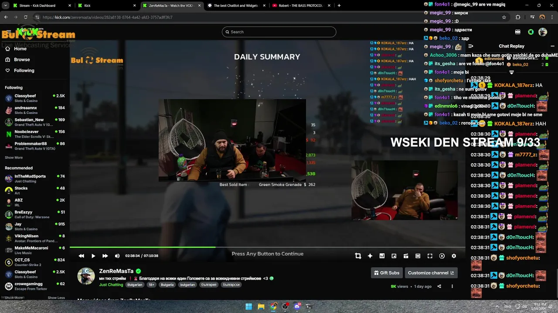Open Chrome three-dot menu
The image size is (558, 313).
point(552,17)
